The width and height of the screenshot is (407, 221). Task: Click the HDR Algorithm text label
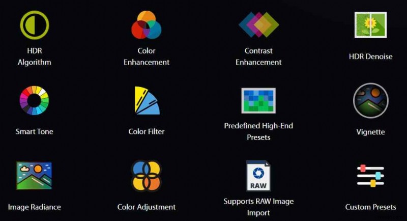click(x=35, y=57)
